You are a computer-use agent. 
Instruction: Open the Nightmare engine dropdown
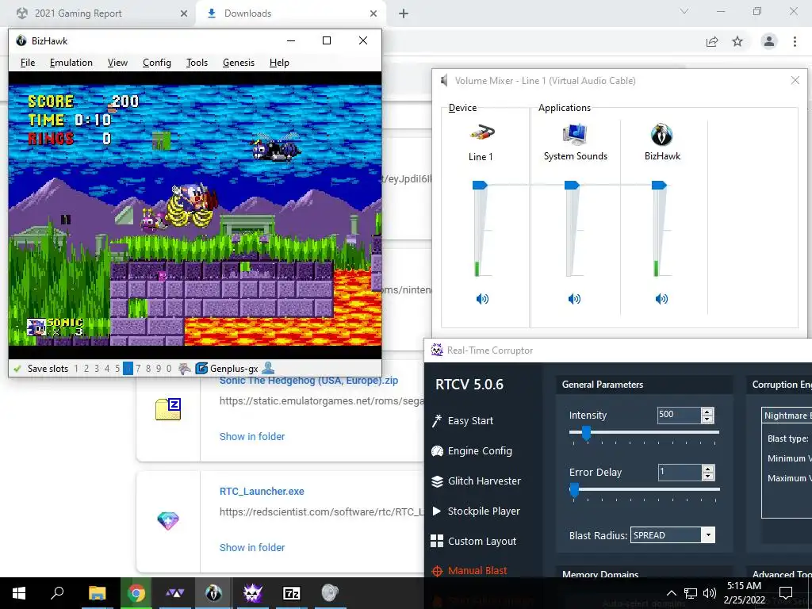(x=787, y=416)
